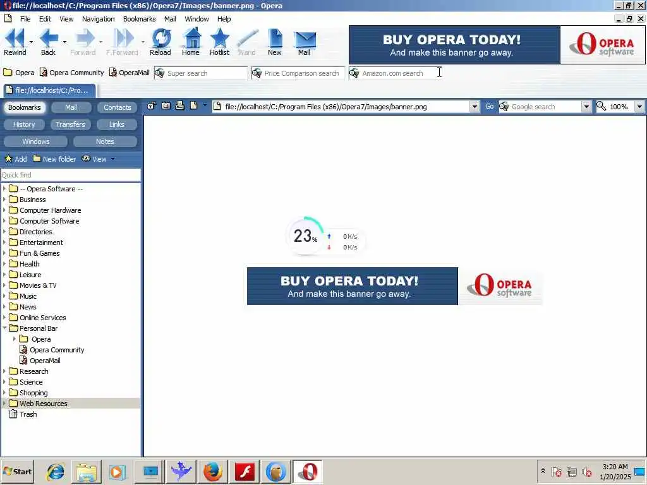Expand the Opera subfolder in Personal Bar
Viewport: 647px width, 485px height.
[x=15, y=338]
